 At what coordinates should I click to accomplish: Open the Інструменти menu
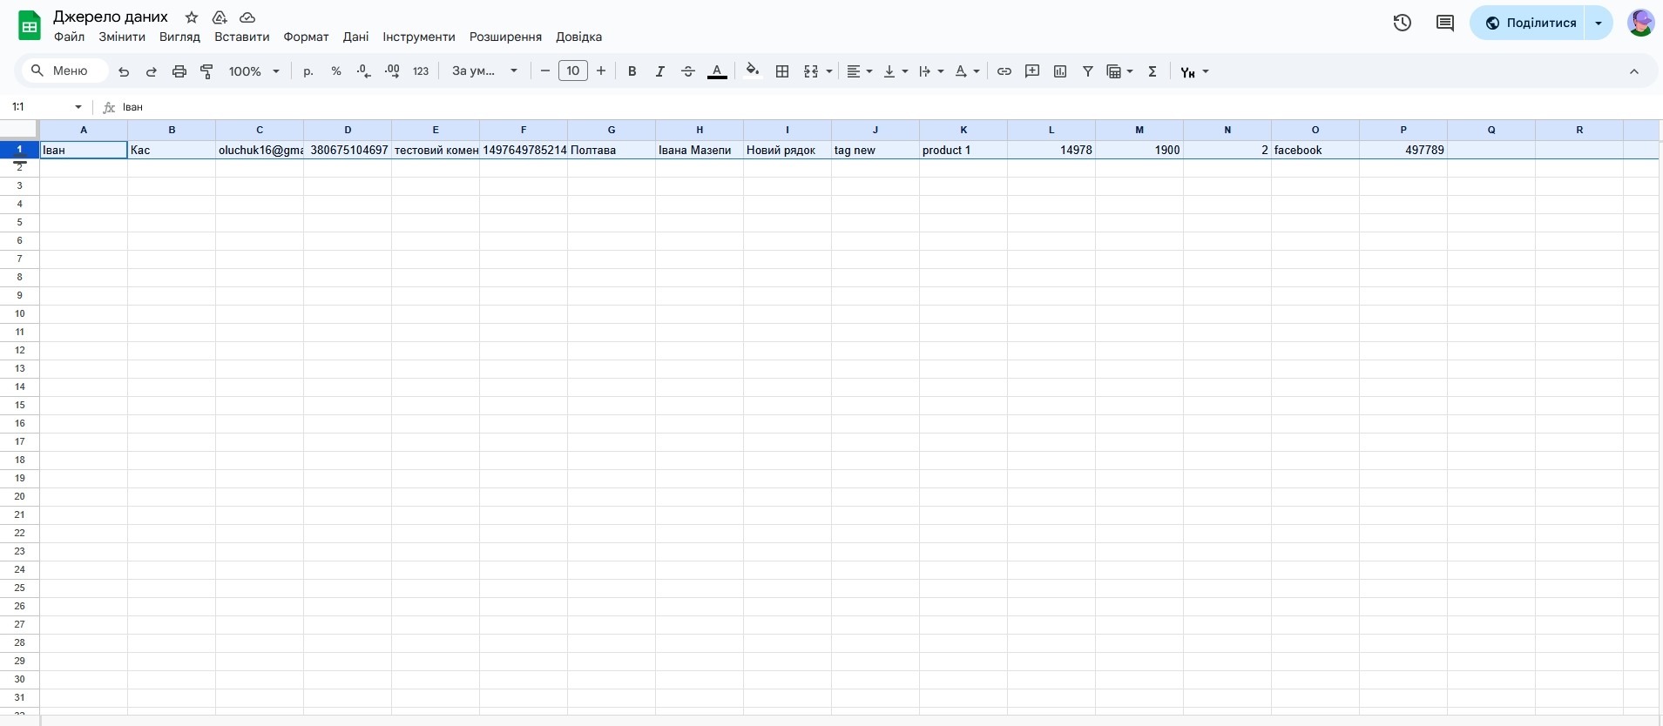419,37
